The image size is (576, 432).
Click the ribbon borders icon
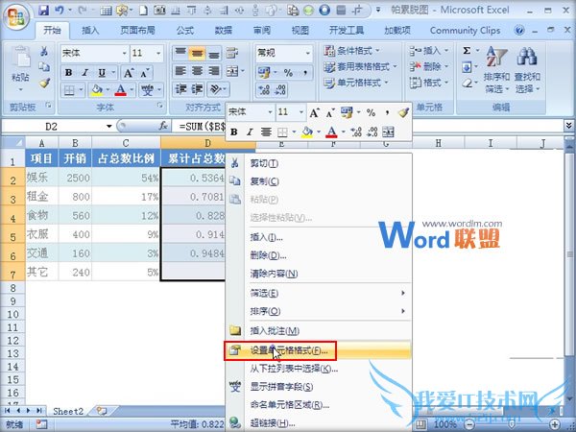[x=69, y=89]
